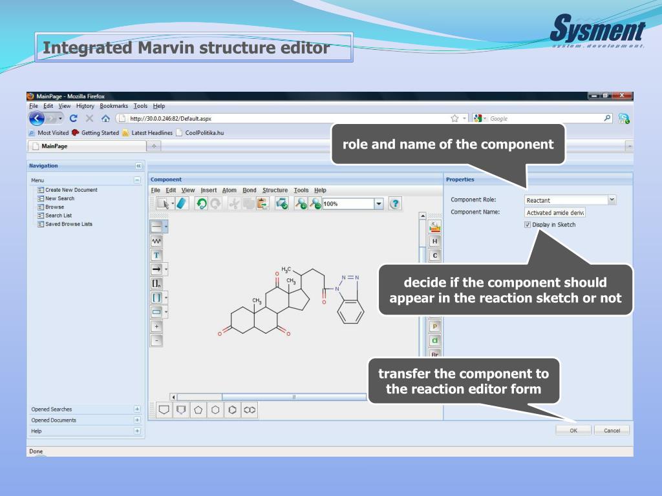662x496 pixels.
Task: Click the Cut scissors icon
Action: 234,203
